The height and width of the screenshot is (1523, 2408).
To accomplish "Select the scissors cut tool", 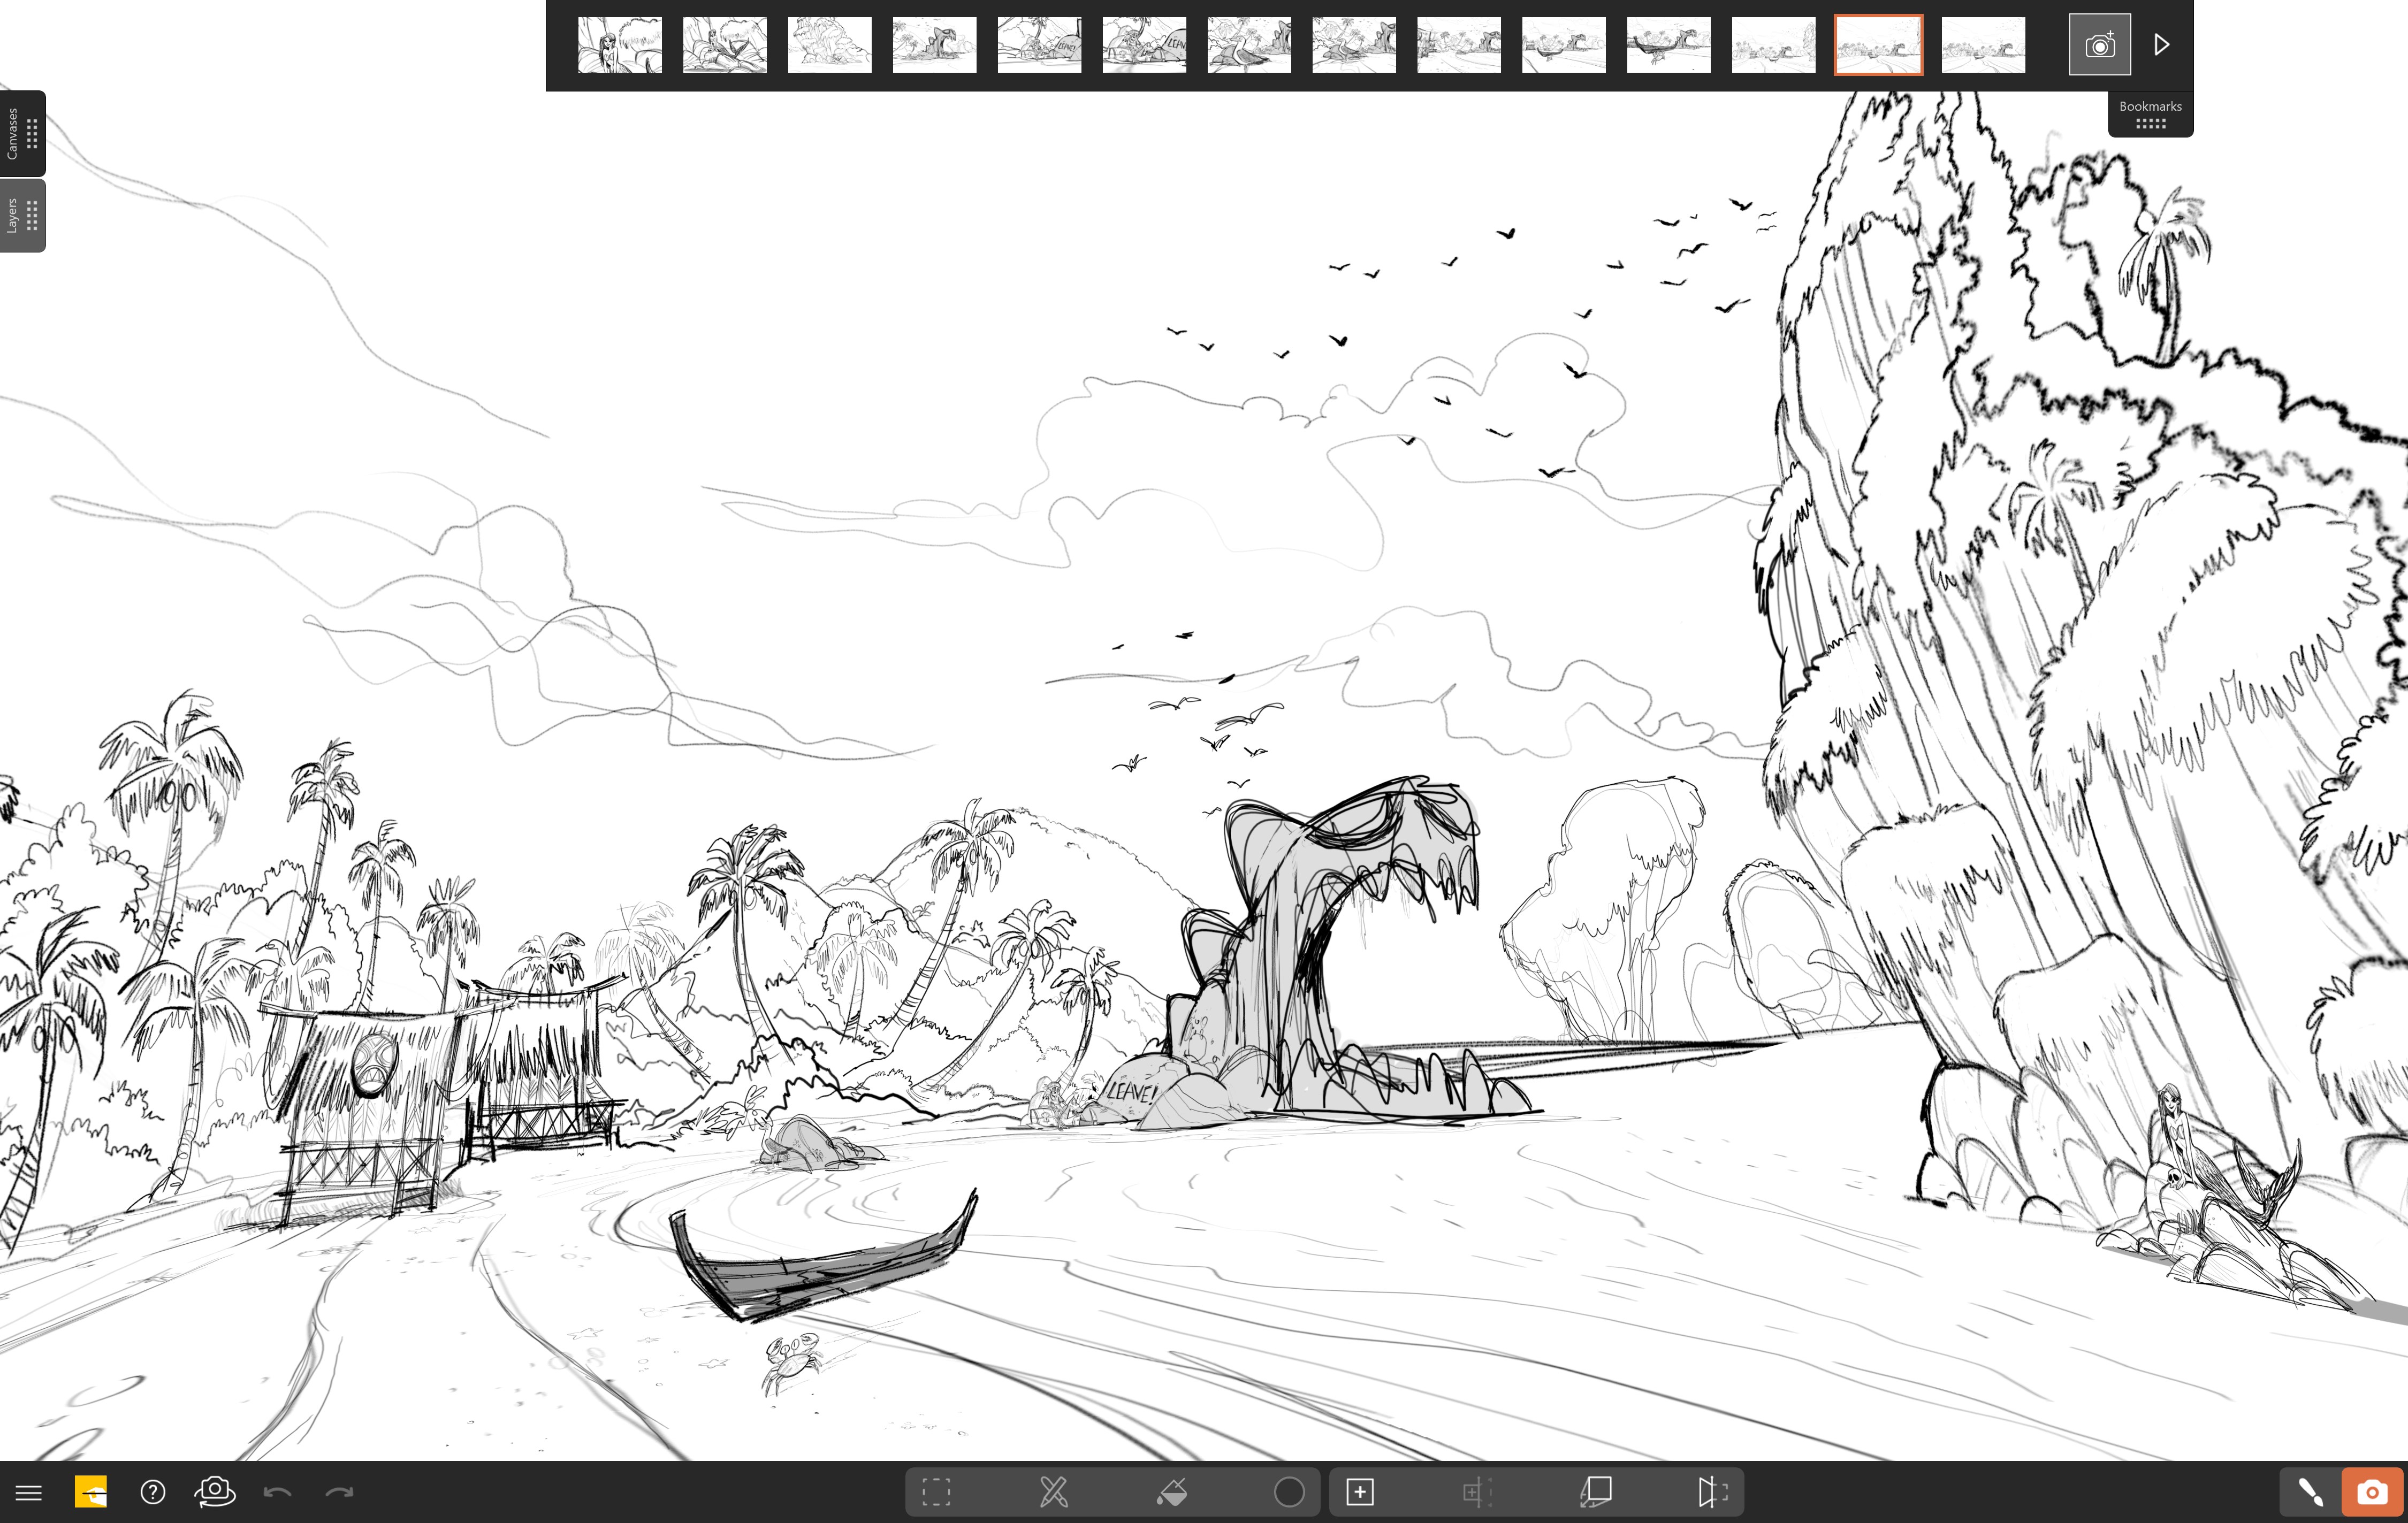I will tap(1054, 1491).
